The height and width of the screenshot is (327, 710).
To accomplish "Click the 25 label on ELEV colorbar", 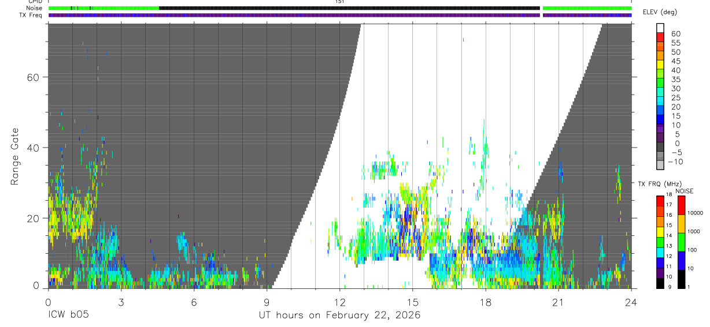I will coord(676,97).
